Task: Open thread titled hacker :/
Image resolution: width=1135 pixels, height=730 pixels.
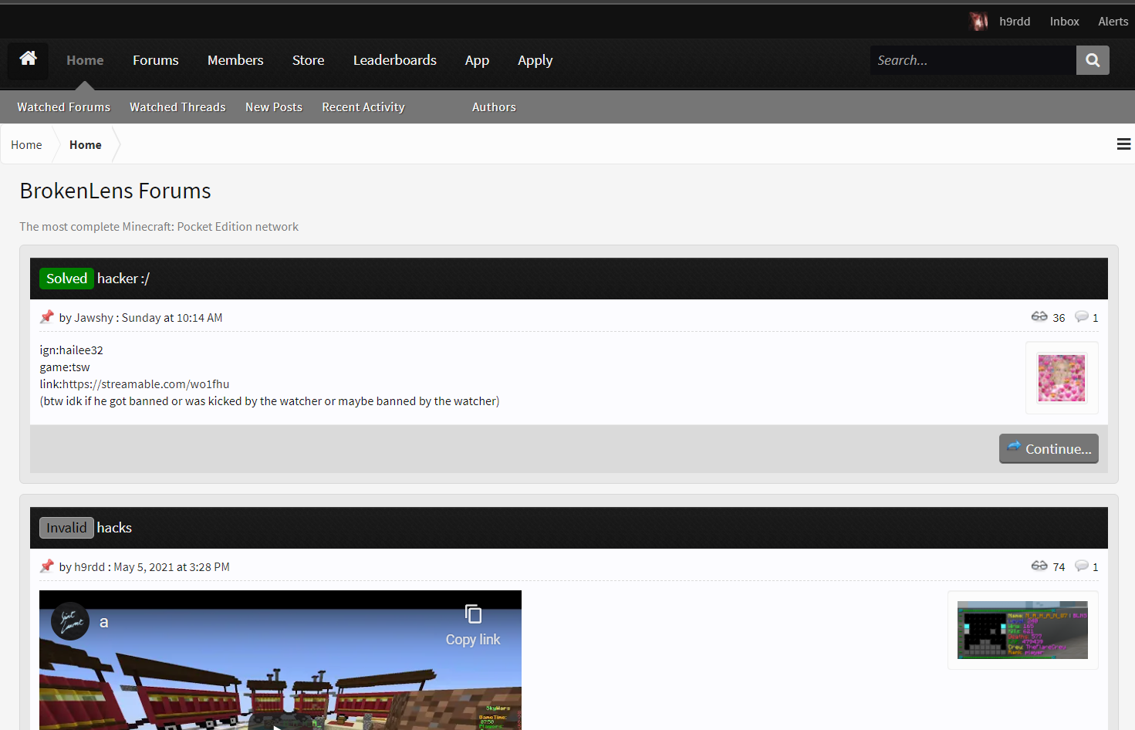Action: point(123,279)
